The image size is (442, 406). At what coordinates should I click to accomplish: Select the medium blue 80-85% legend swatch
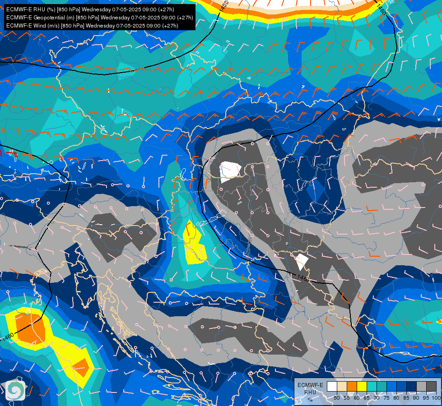(x=402, y=386)
